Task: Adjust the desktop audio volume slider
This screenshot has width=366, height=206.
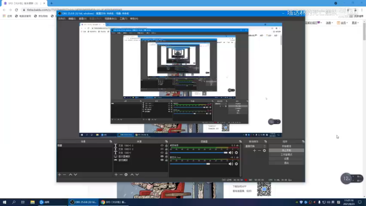Action: click(199, 152)
